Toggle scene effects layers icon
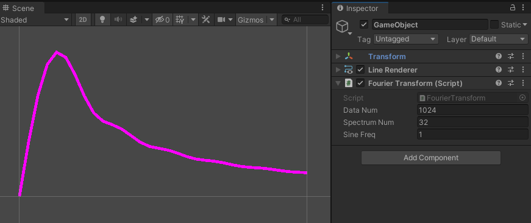 [x=134, y=19]
